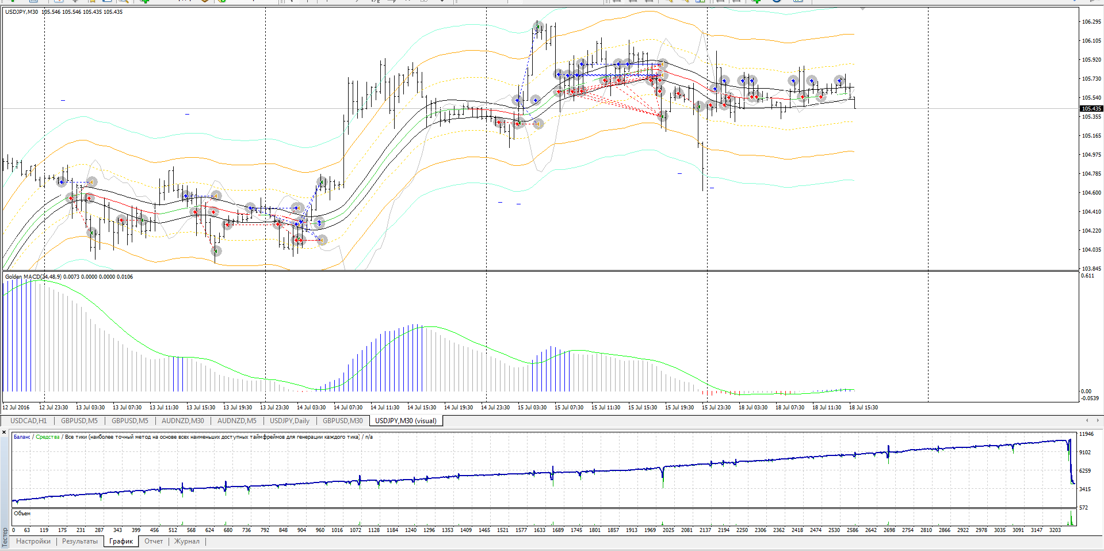Click the 104.975 price axis label
Image resolution: width=1104 pixels, height=551 pixels.
pos(1091,155)
